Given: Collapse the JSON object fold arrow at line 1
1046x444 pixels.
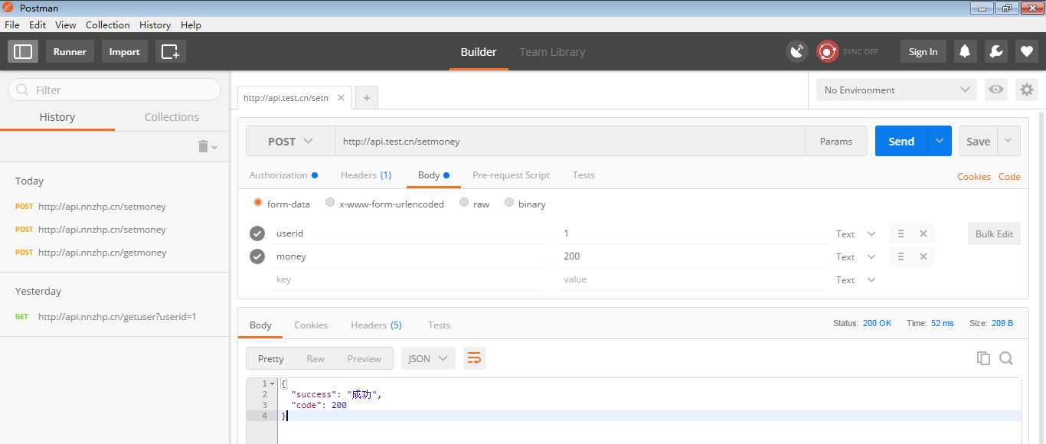Looking at the screenshot, I should point(272,384).
